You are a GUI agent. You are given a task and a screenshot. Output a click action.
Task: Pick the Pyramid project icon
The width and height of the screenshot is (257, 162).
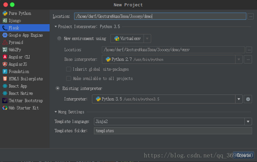(5, 42)
